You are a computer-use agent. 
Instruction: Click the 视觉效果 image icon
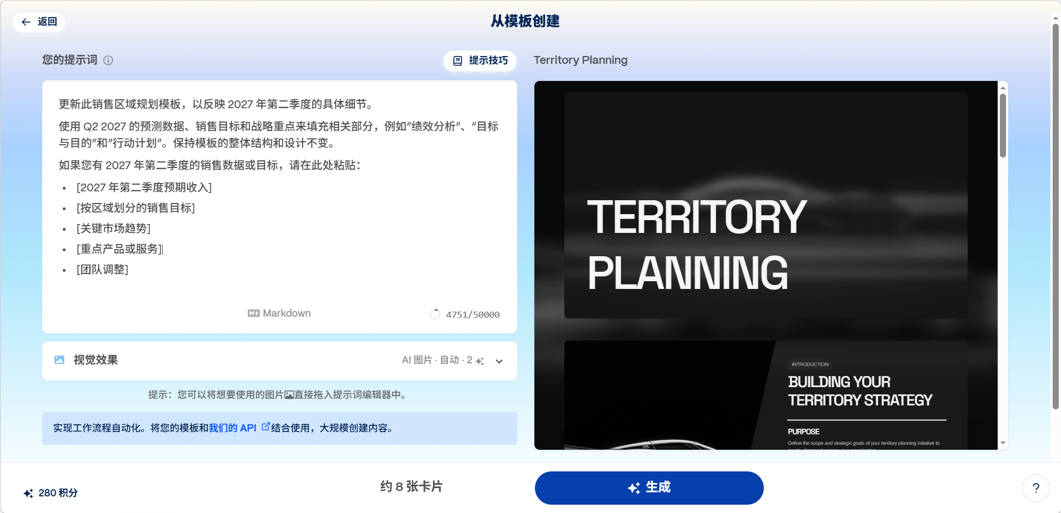[59, 360]
